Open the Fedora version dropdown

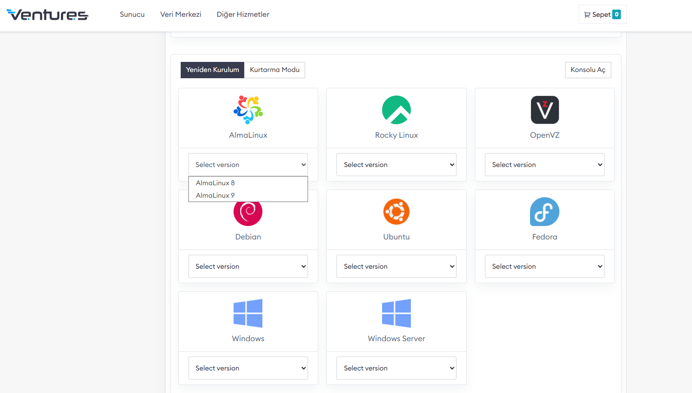coord(544,266)
